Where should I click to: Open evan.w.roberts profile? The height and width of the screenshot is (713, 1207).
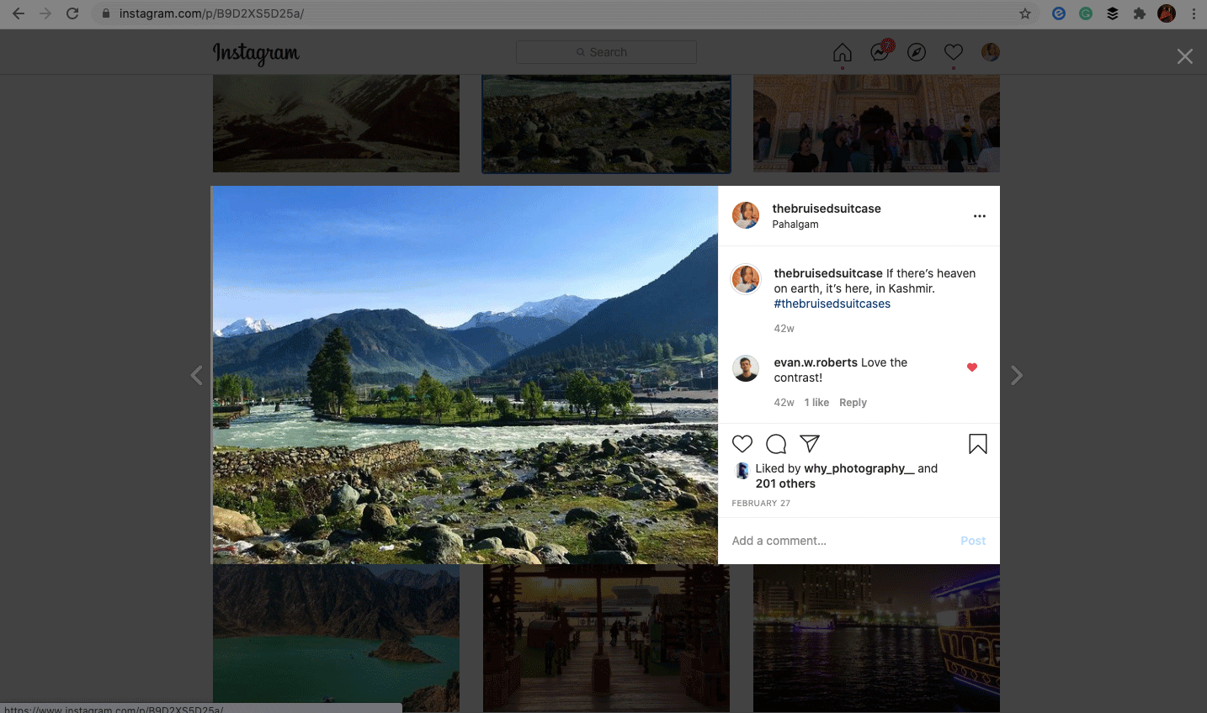coord(816,362)
